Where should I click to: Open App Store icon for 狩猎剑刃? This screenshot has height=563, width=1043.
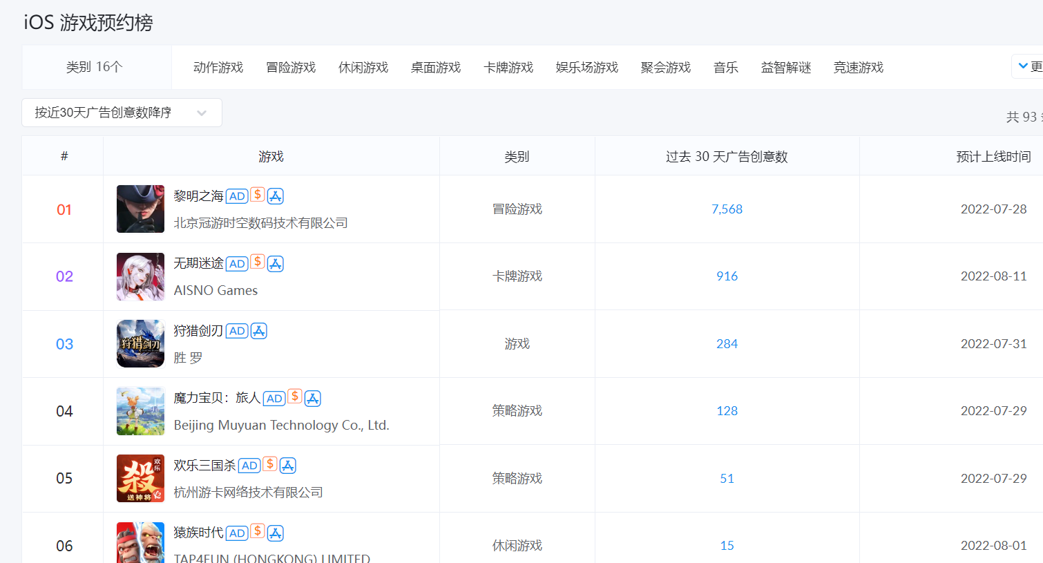(x=259, y=331)
